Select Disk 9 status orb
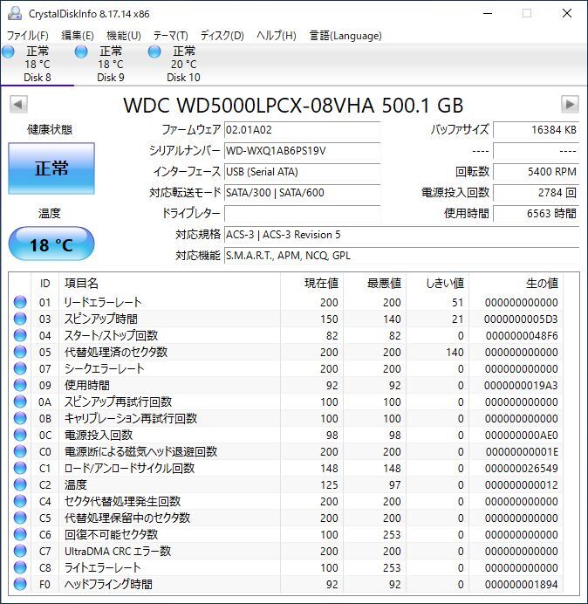 [x=81, y=51]
